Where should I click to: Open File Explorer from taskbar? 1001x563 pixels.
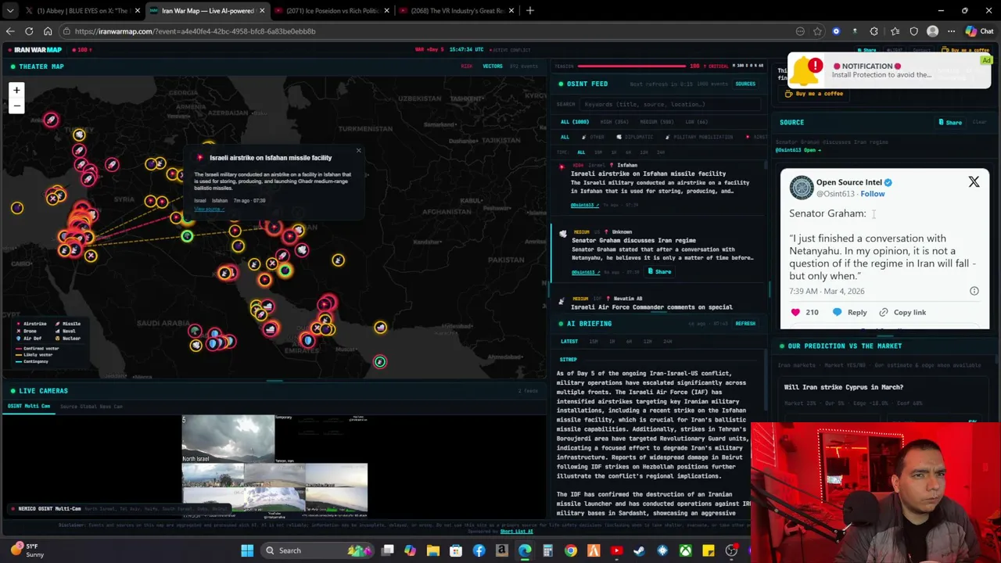click(x=432, y=550)
